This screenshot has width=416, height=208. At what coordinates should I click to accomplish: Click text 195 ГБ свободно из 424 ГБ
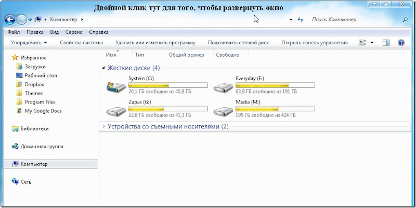tap(266, 115)
